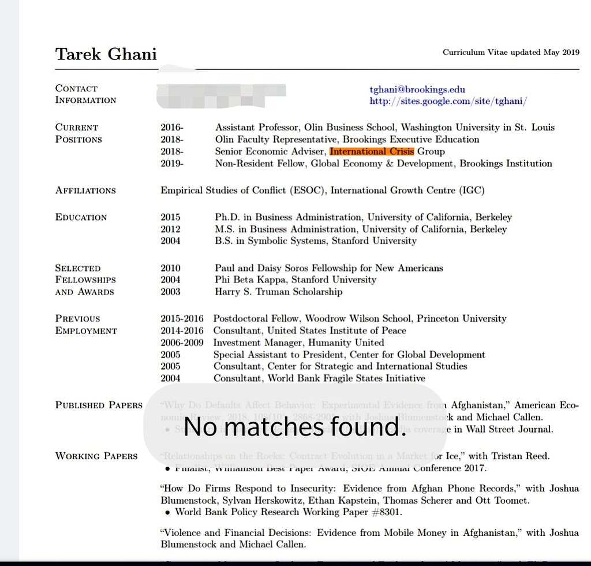Click the 'Working Papers' section heading
The width and height of the screenshot is (591, 566).
pos(96,456)
